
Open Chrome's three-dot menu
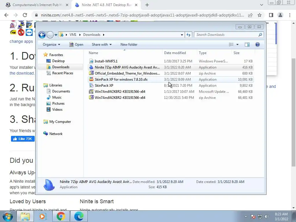coord(290,15)
